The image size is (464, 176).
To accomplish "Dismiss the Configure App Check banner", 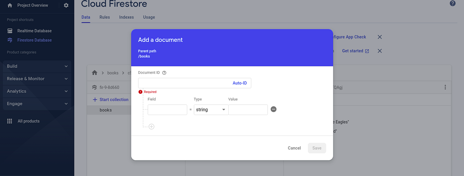I will [x=380, y=37].
